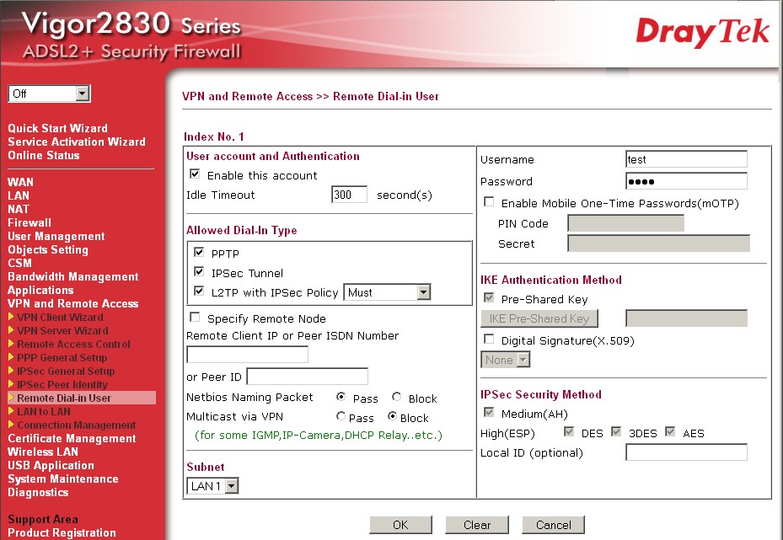Open Applications menu
This screenshot has height=540, width=783.
pyautogui.click(x=40, y=290)
